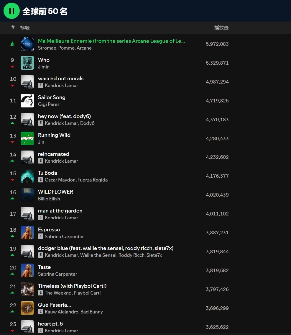The width and height of the screenshot is (291, 335).
Task: Open artist Pomme
Action: [x=66, y=48]
